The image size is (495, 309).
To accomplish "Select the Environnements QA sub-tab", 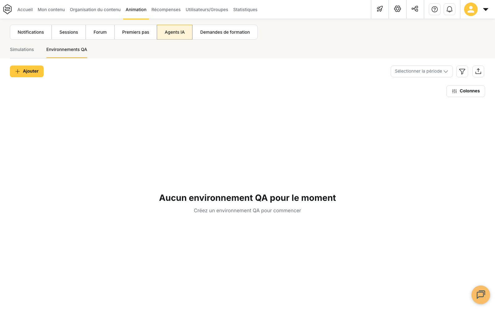I will tap(67, 49).
